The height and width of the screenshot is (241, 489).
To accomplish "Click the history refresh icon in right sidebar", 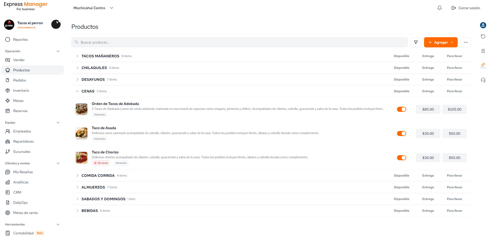I will [483, 36].
